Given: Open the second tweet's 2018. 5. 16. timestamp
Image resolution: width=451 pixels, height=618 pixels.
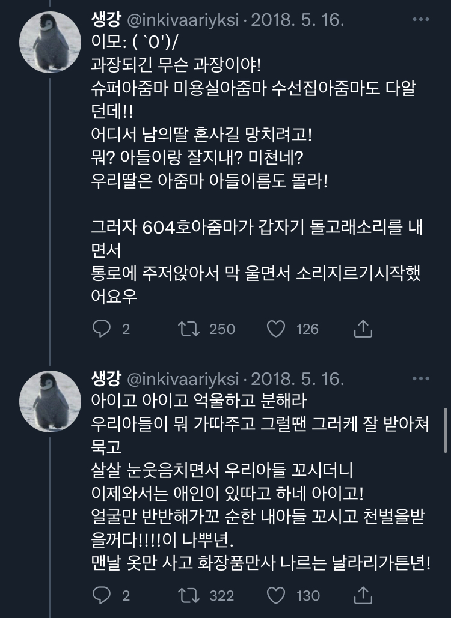Looking at the screenshot, I should pyautogui.click(x=297, y=379).
